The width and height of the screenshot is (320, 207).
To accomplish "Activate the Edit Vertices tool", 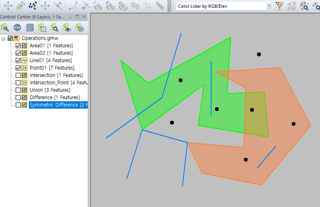I will click(33, 6).
